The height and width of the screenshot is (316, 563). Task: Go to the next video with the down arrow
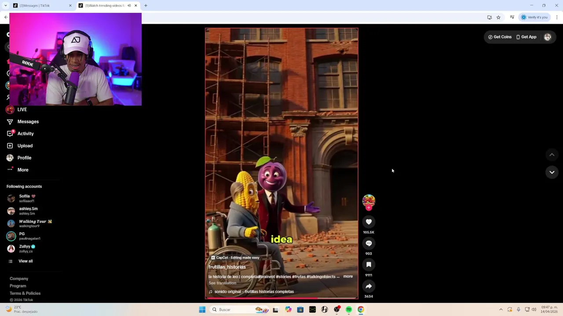click(552, 172)
